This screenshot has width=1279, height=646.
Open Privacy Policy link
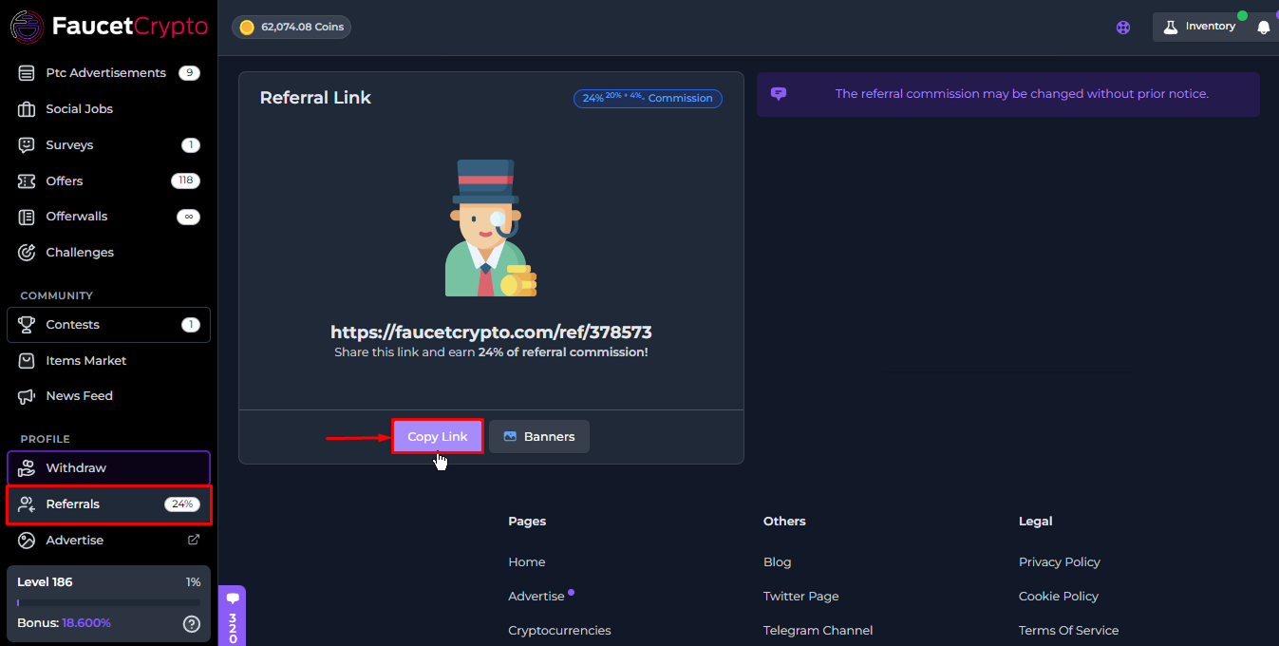[1060, 562]
